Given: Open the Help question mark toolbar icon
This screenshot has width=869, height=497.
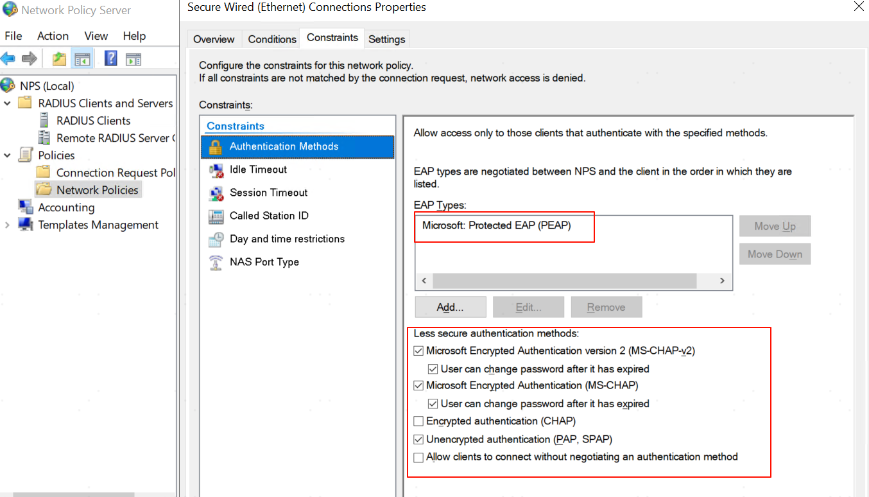Looking at the screenshot, I should [110, 58].
